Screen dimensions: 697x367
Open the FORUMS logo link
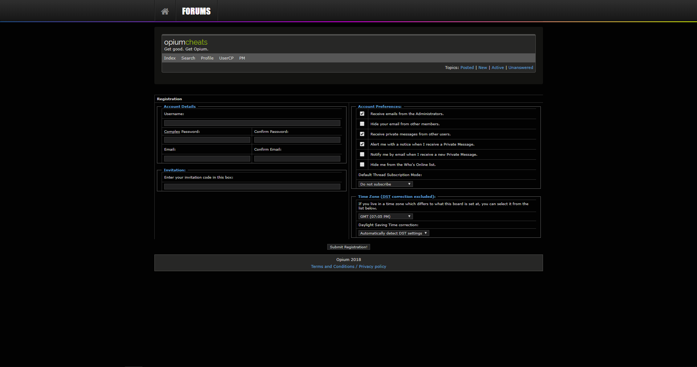(196, 11)
